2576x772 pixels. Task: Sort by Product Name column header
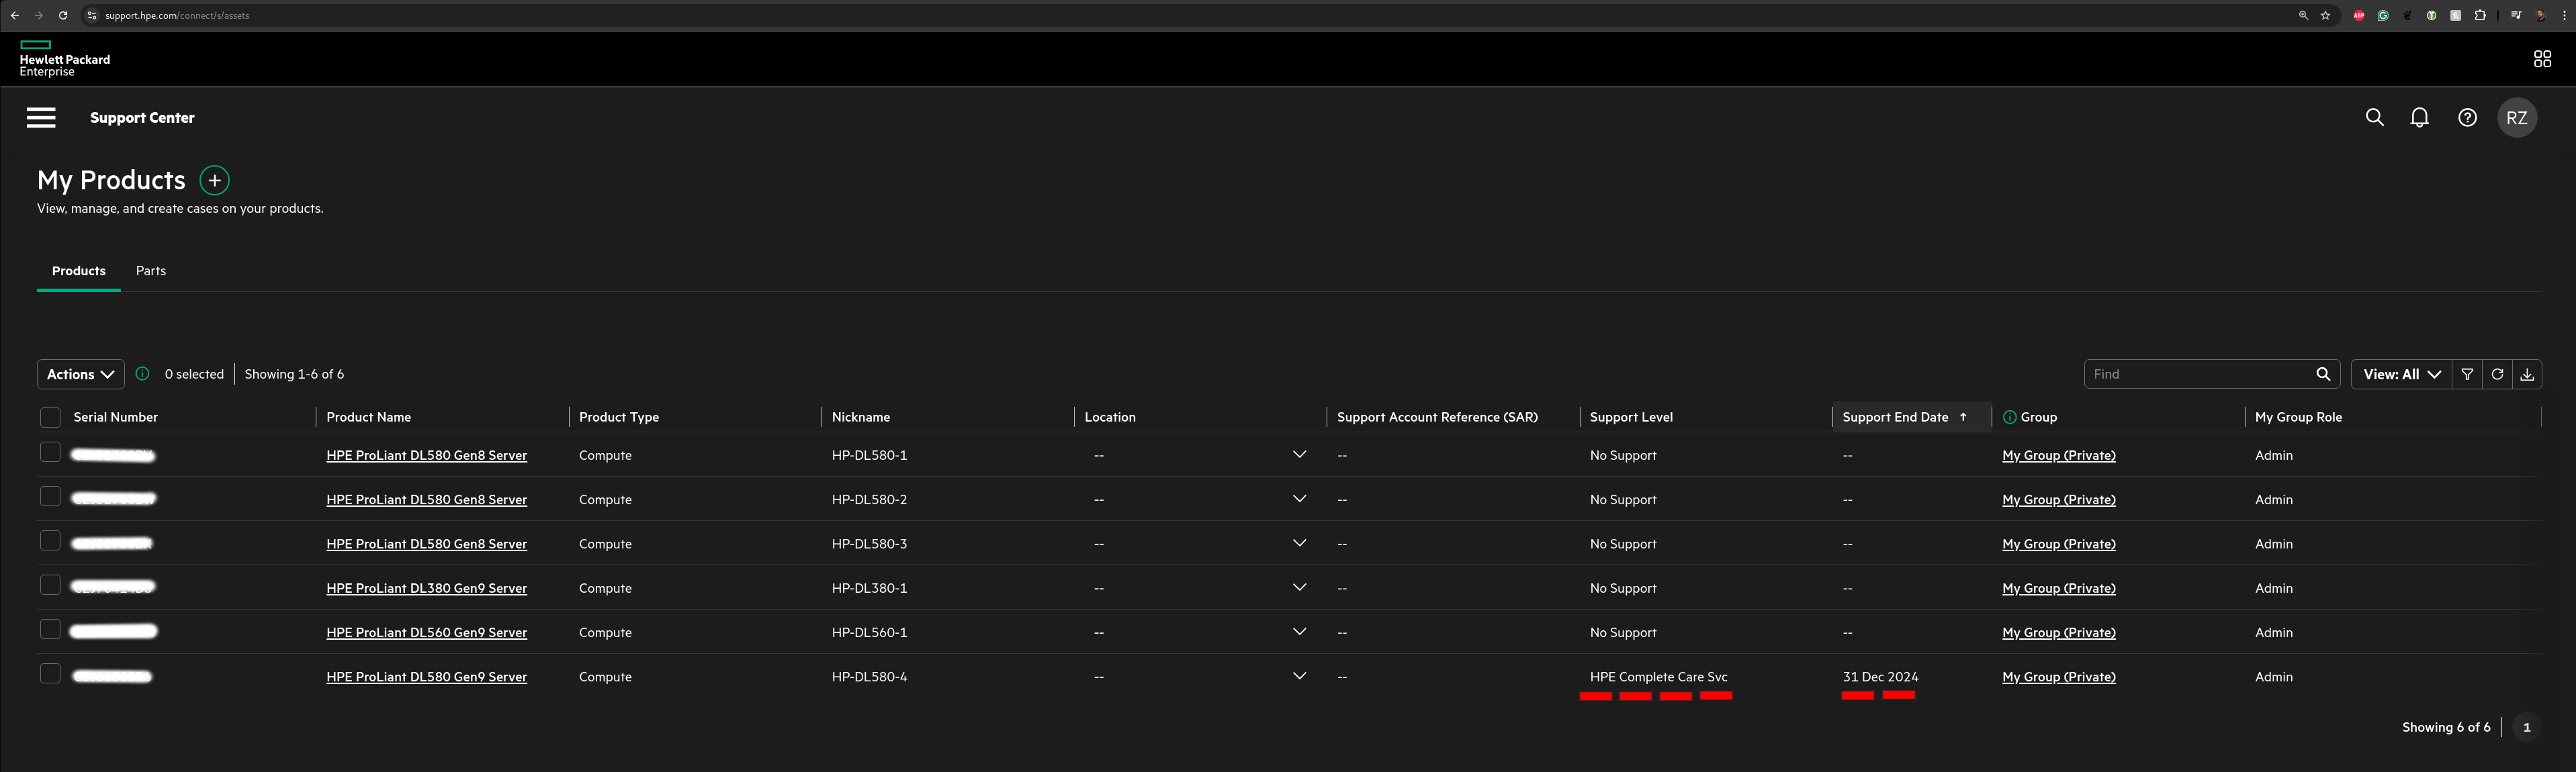coord(369,417)
